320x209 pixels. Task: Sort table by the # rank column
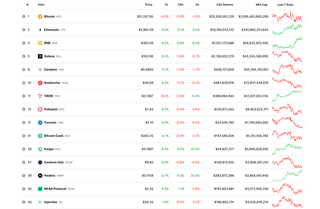coord(27,5)
